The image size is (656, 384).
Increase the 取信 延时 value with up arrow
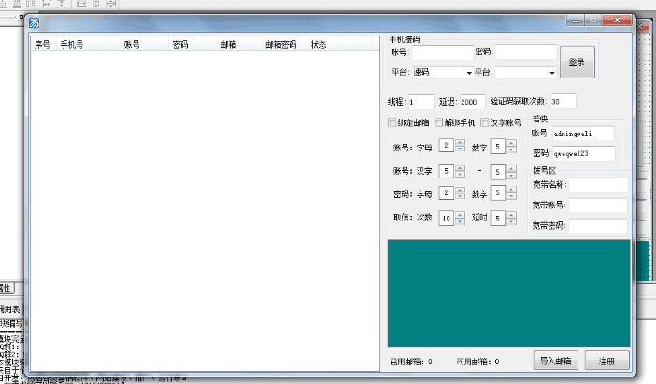511,215
